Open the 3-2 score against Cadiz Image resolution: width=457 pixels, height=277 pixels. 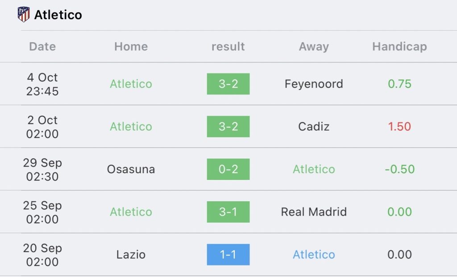228,126
